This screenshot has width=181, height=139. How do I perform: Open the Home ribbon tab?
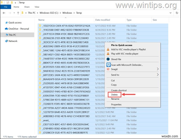16,7
